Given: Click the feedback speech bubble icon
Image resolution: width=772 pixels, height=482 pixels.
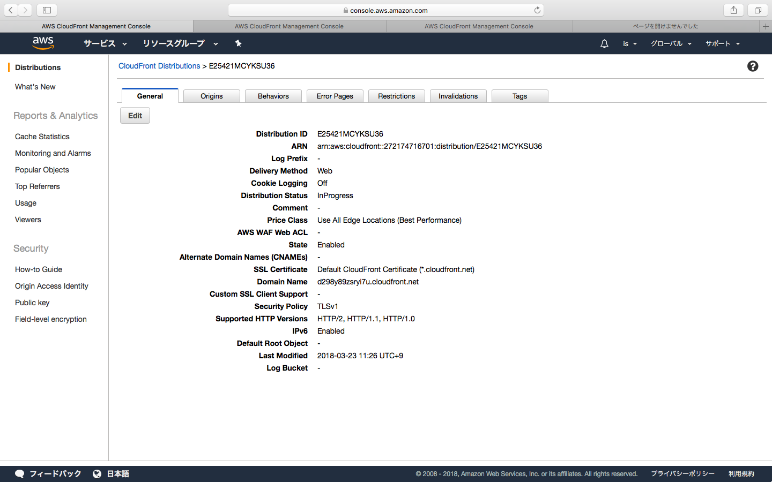Looking at the screenshot, I should [20, 474].
